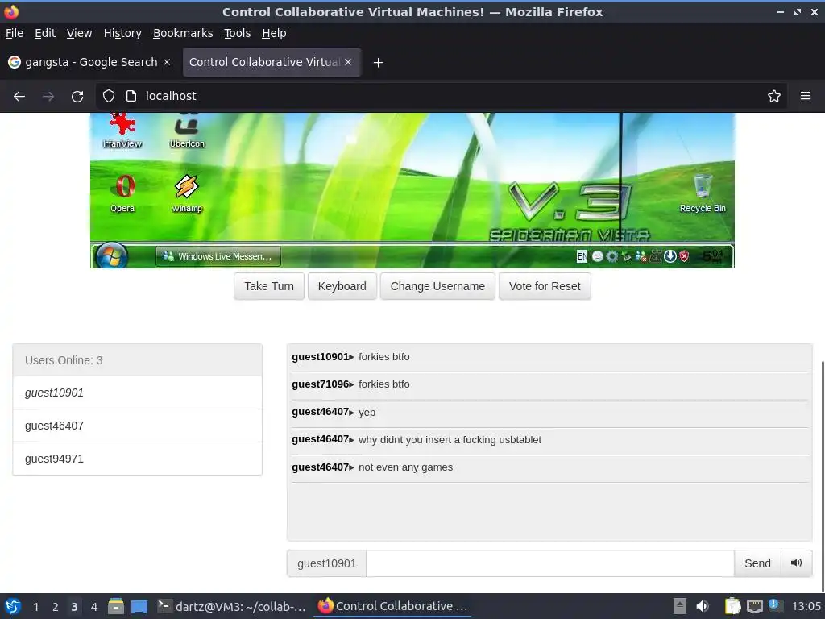Click Vote for Reset button

pyautogui.click(x=545, y=286)
